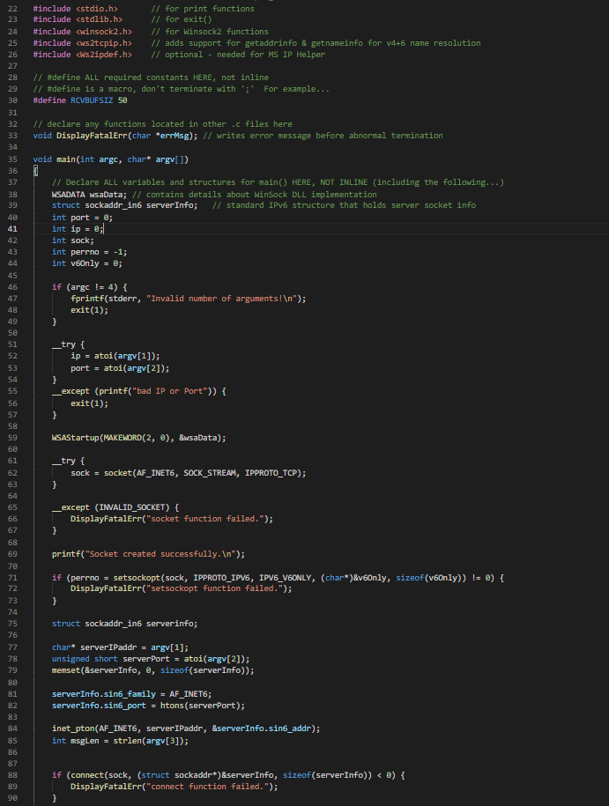The image size is (609, 806).
Task: Click the SOCK_STREAM constant
Action: click(x=212, y=473)
